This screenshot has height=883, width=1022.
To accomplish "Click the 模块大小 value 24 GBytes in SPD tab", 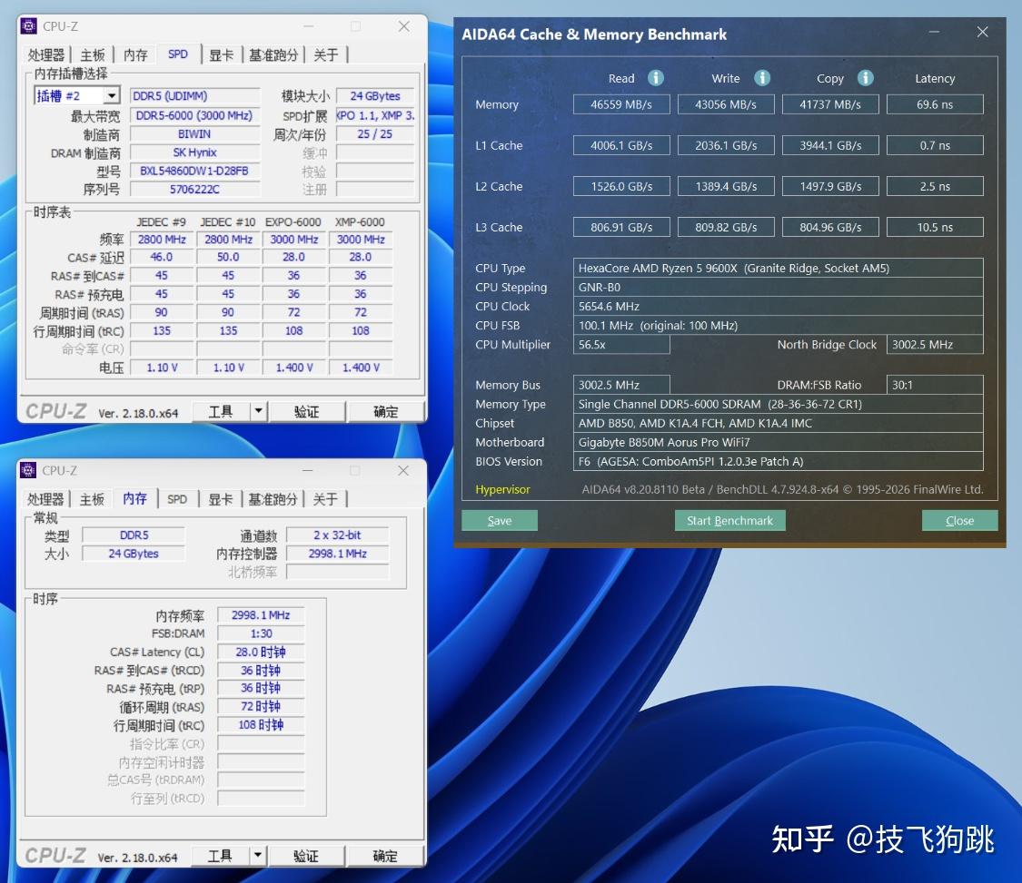I will click(x=375, y=95).
